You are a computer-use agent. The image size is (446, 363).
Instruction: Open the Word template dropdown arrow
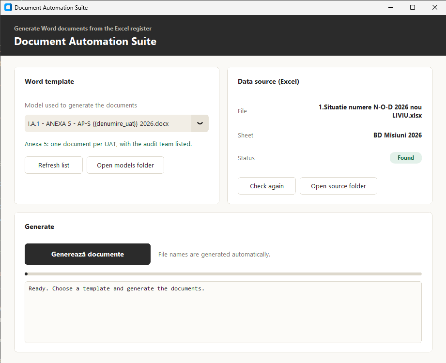(200, 123)
